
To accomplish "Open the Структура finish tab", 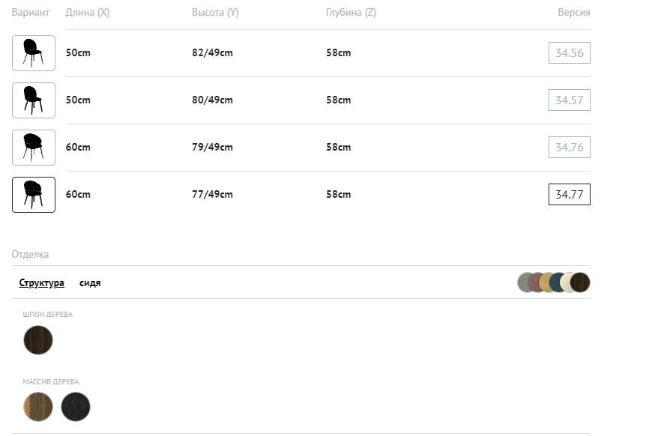I will (x=42, y=283).
